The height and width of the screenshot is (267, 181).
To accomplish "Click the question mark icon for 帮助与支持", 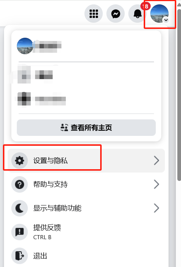I will coord(19,185).
